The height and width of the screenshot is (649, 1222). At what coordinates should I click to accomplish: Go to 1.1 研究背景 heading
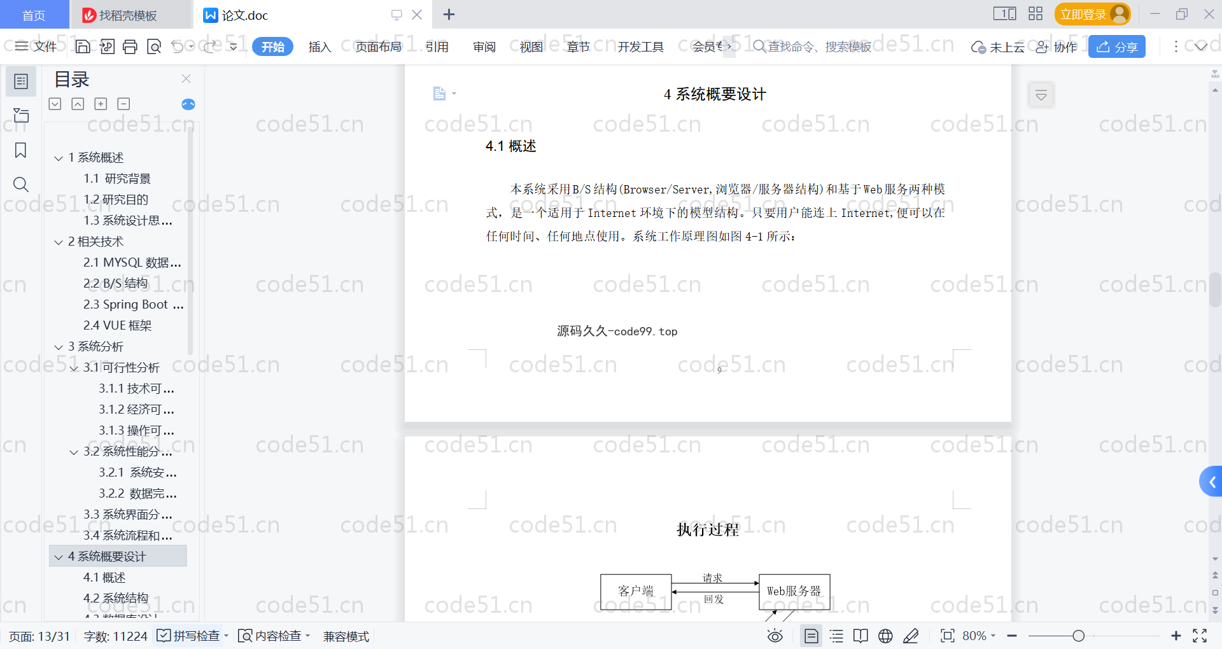117,179
